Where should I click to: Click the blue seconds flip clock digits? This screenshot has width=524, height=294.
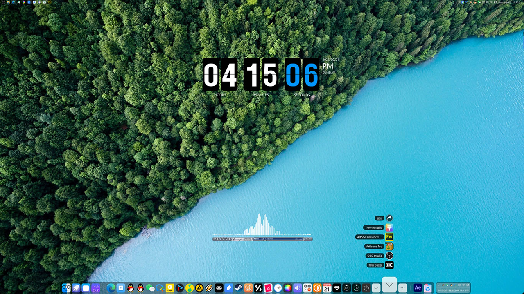click(x=302, y=74)
